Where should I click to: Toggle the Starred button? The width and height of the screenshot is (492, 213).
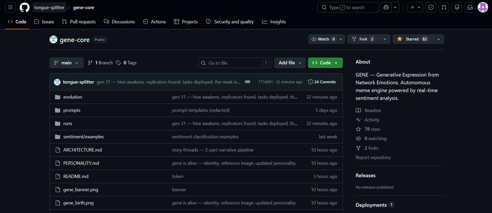(412, 39)
